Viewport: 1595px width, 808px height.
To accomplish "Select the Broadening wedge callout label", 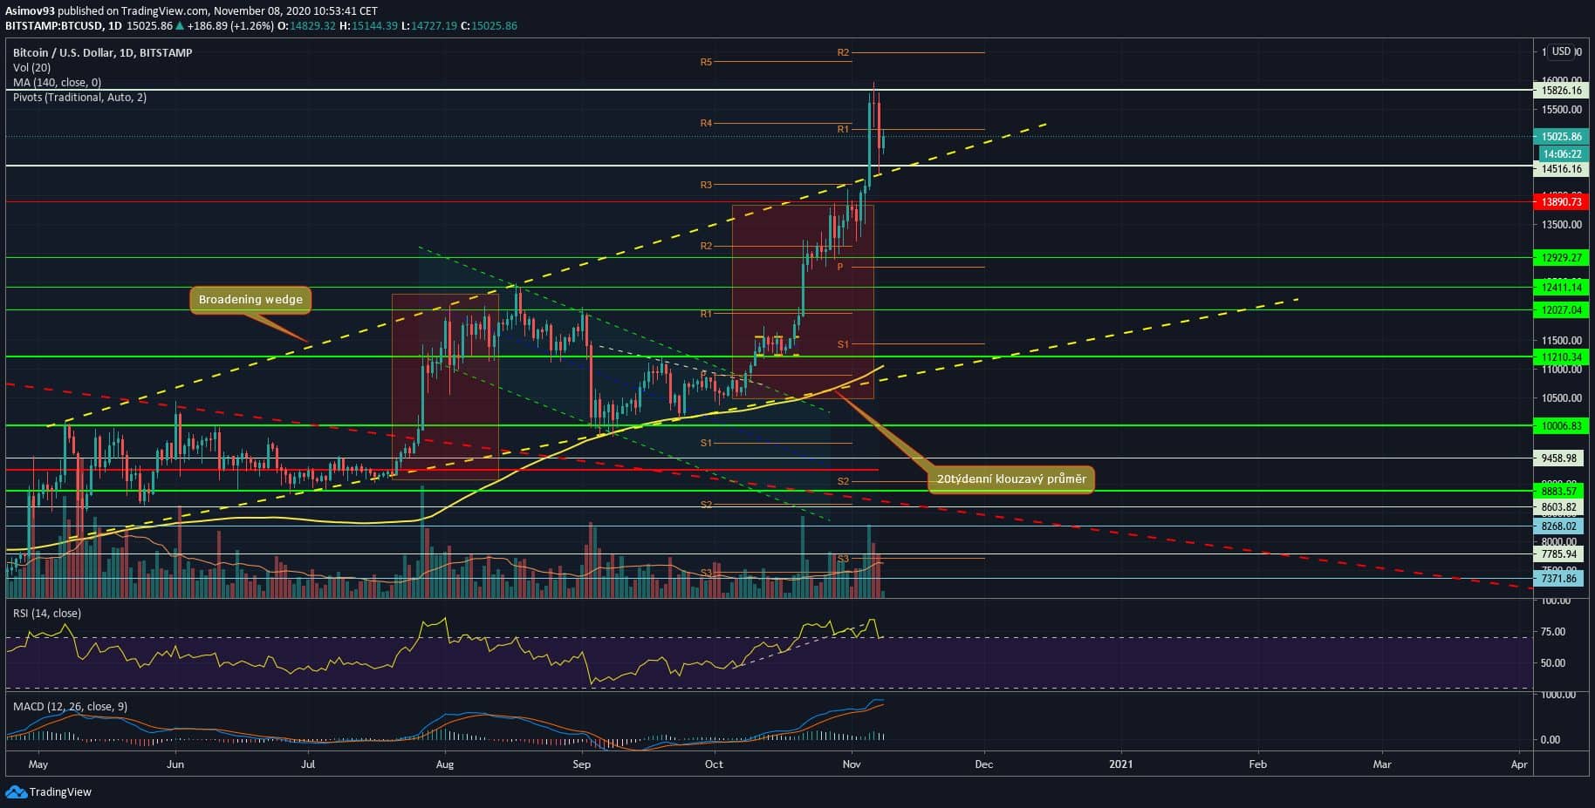I will (250, 300).
